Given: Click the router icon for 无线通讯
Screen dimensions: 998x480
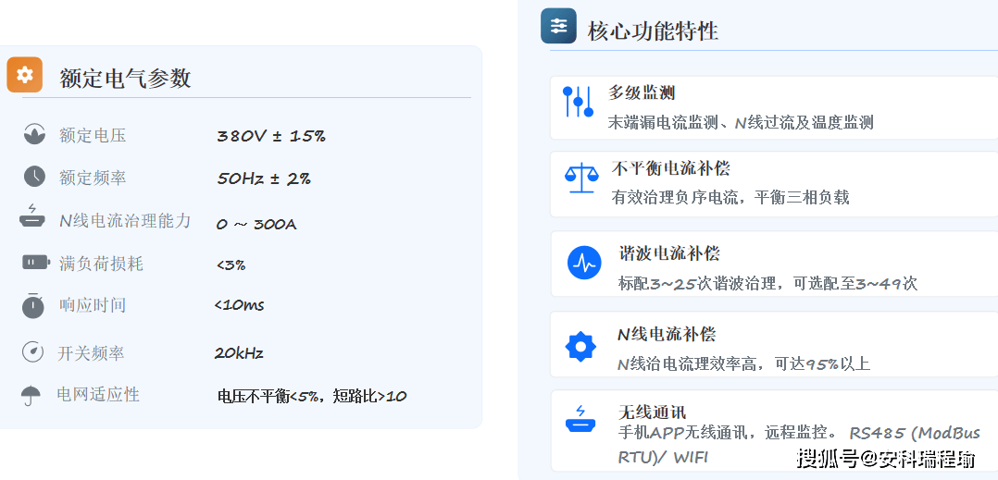Looking at the screenshot, I should click(580, 421).
